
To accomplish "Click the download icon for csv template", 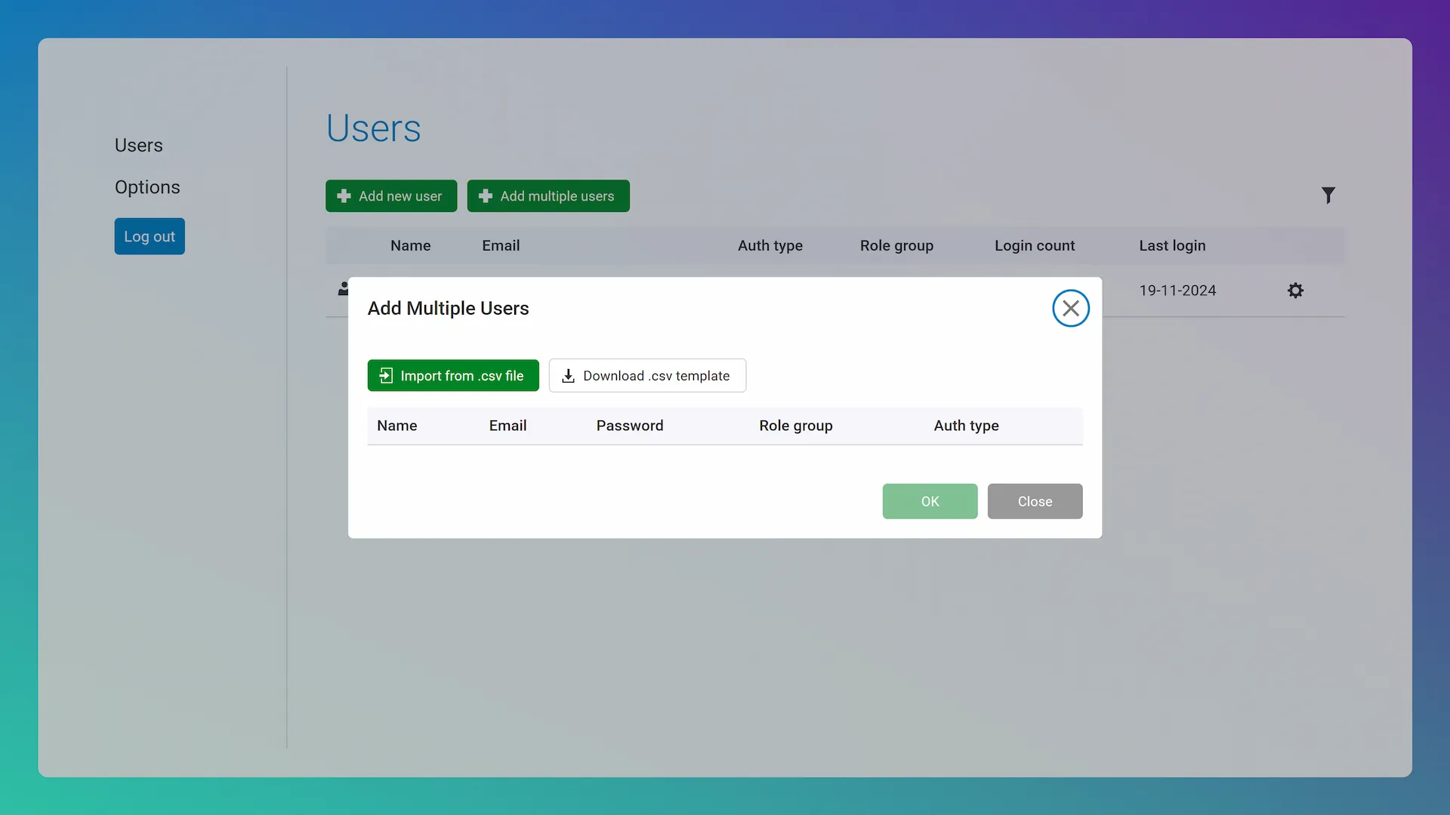I will [568, 376].
